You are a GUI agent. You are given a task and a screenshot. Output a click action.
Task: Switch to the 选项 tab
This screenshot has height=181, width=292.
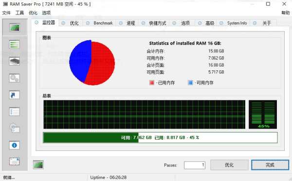tap(182, 23)
